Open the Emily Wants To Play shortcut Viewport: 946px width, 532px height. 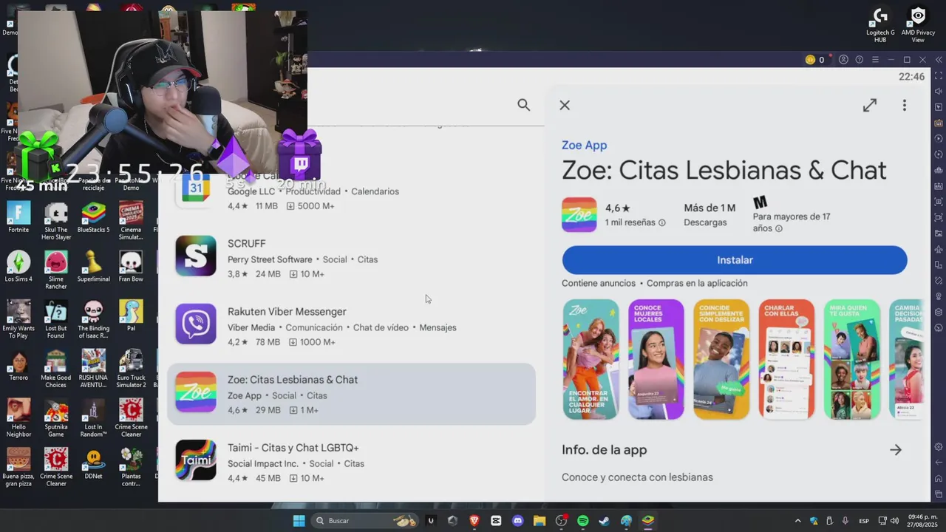point(18,319)
